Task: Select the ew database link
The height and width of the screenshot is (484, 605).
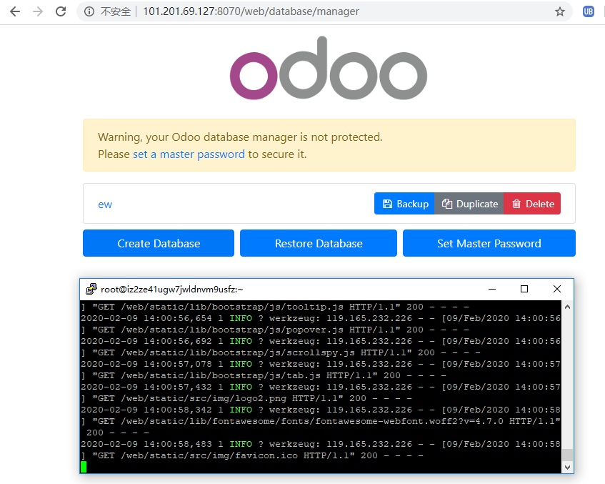Action: click(x=104, y=204)
